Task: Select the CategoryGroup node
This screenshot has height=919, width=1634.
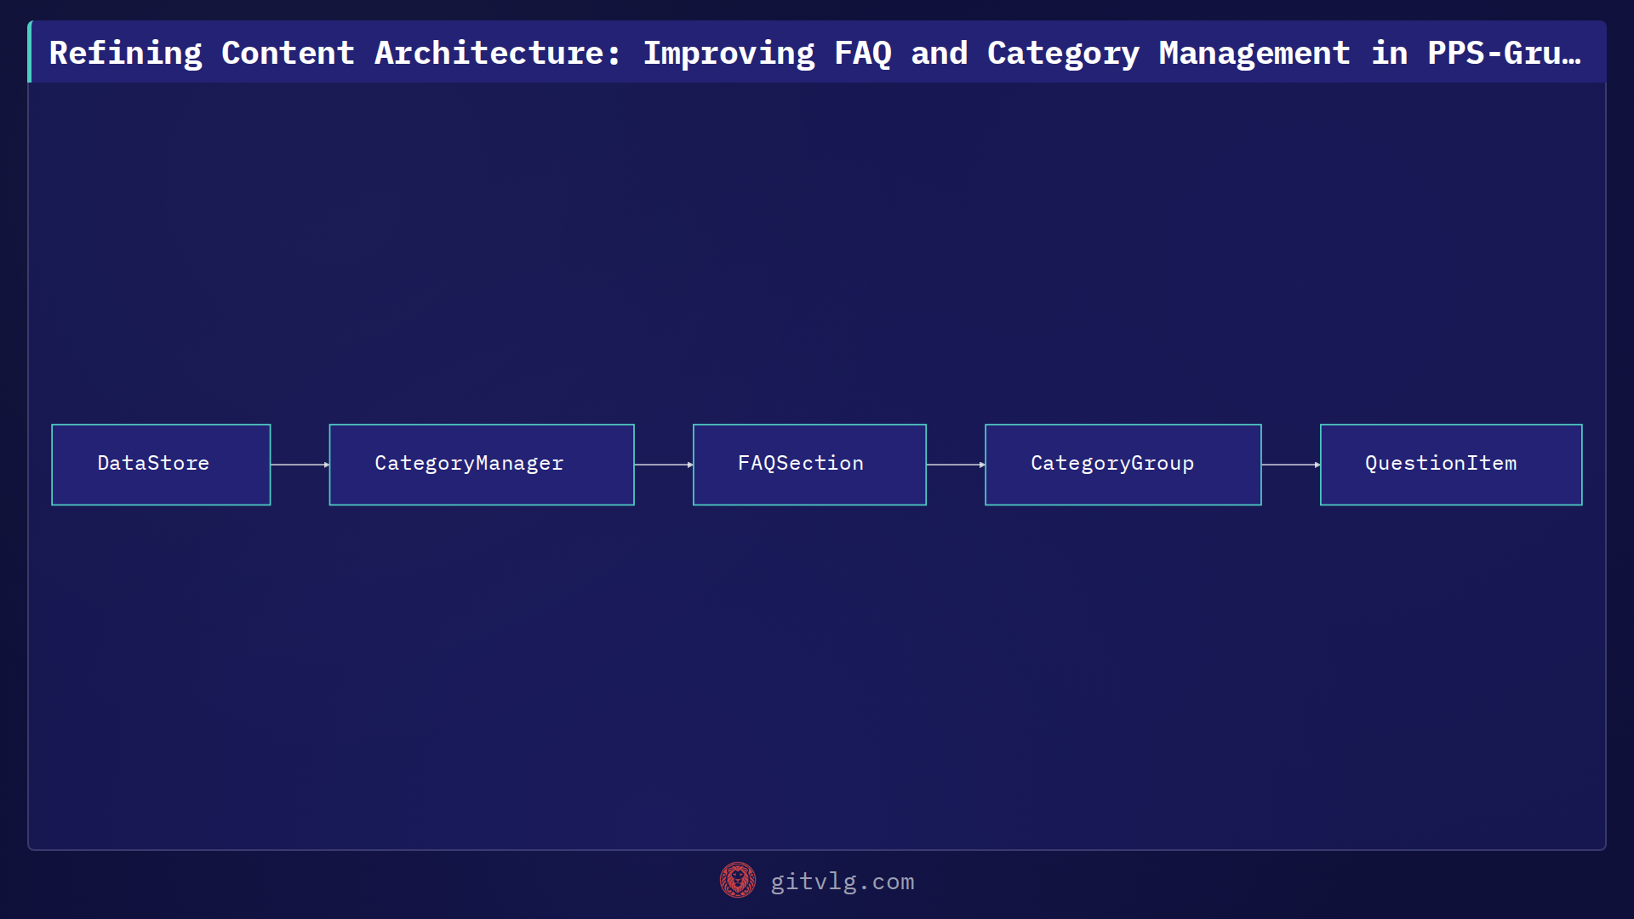Action: 1123,465
